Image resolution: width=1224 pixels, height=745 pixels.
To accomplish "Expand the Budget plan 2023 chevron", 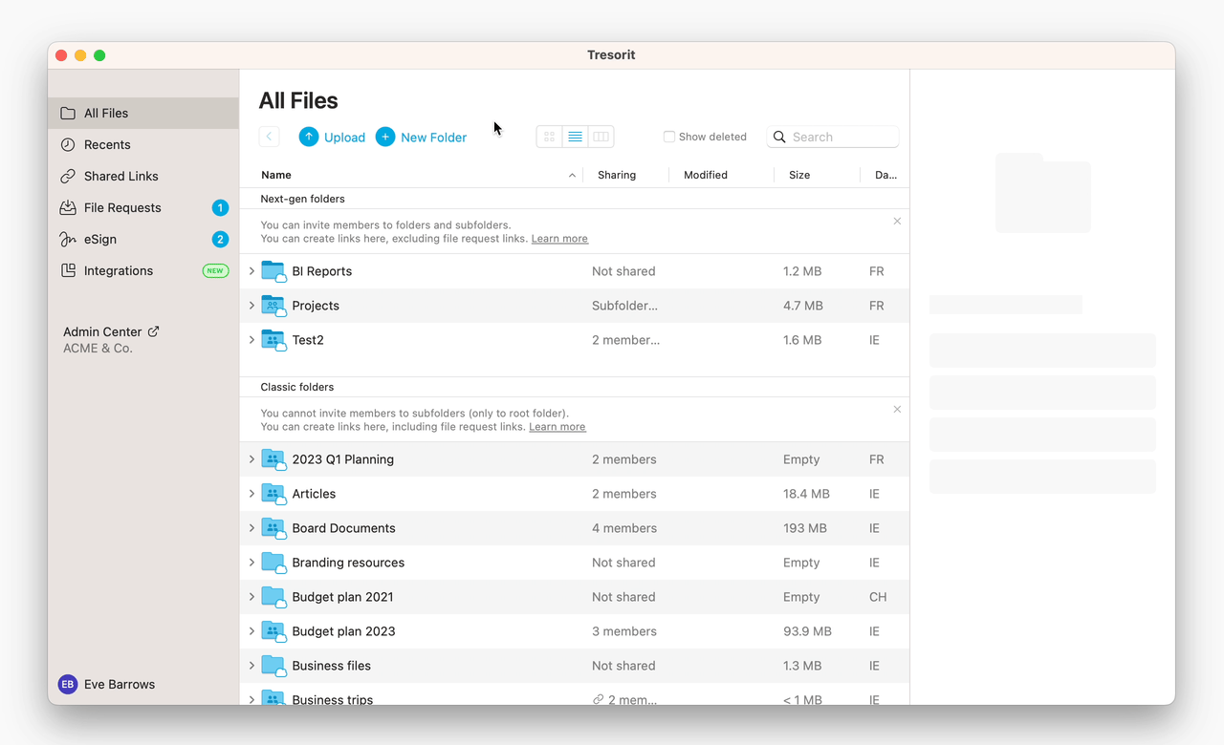I will [x=251, y=631].
